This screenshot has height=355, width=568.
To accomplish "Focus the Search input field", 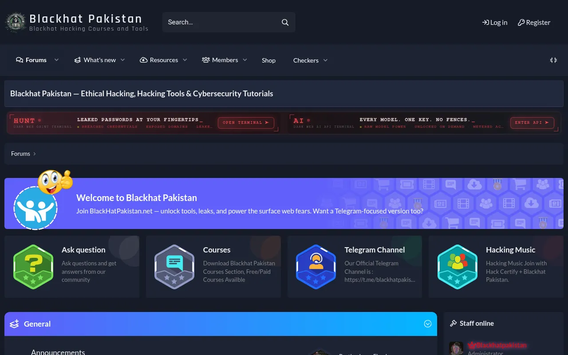I will point(222,22).
